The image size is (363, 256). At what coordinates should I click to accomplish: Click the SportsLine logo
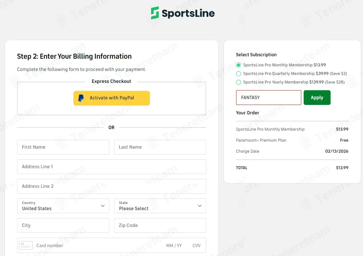(x=183, y=13)
